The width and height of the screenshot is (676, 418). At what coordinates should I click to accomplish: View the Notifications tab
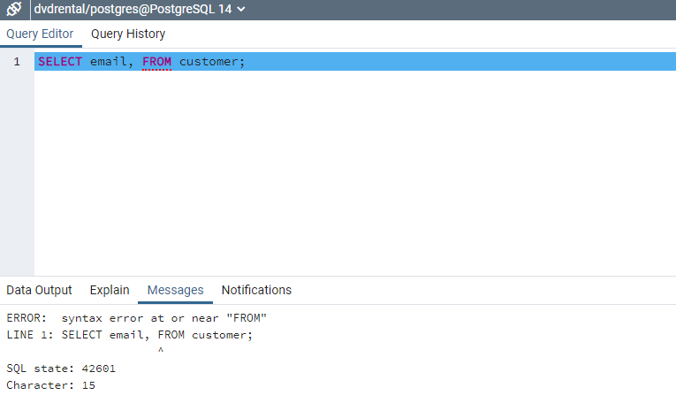(x=256, y=290)
